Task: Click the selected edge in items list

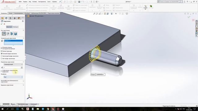Action: (13, 41)
